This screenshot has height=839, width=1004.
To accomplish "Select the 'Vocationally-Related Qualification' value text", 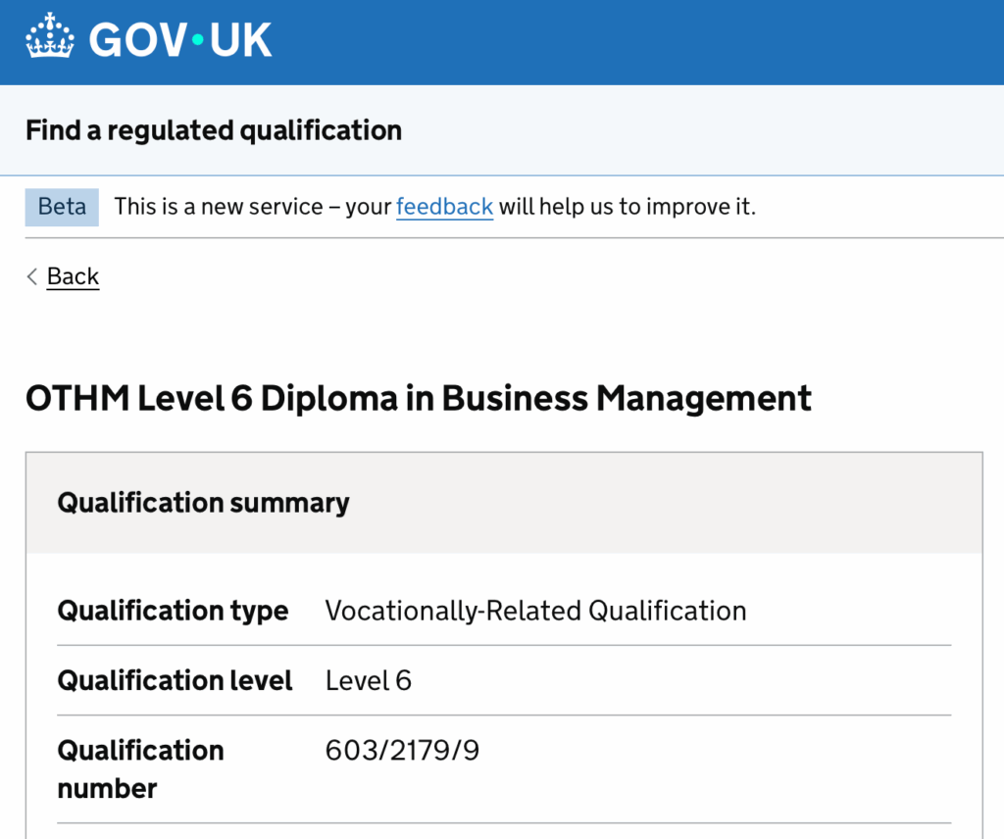I will (535, 611).
